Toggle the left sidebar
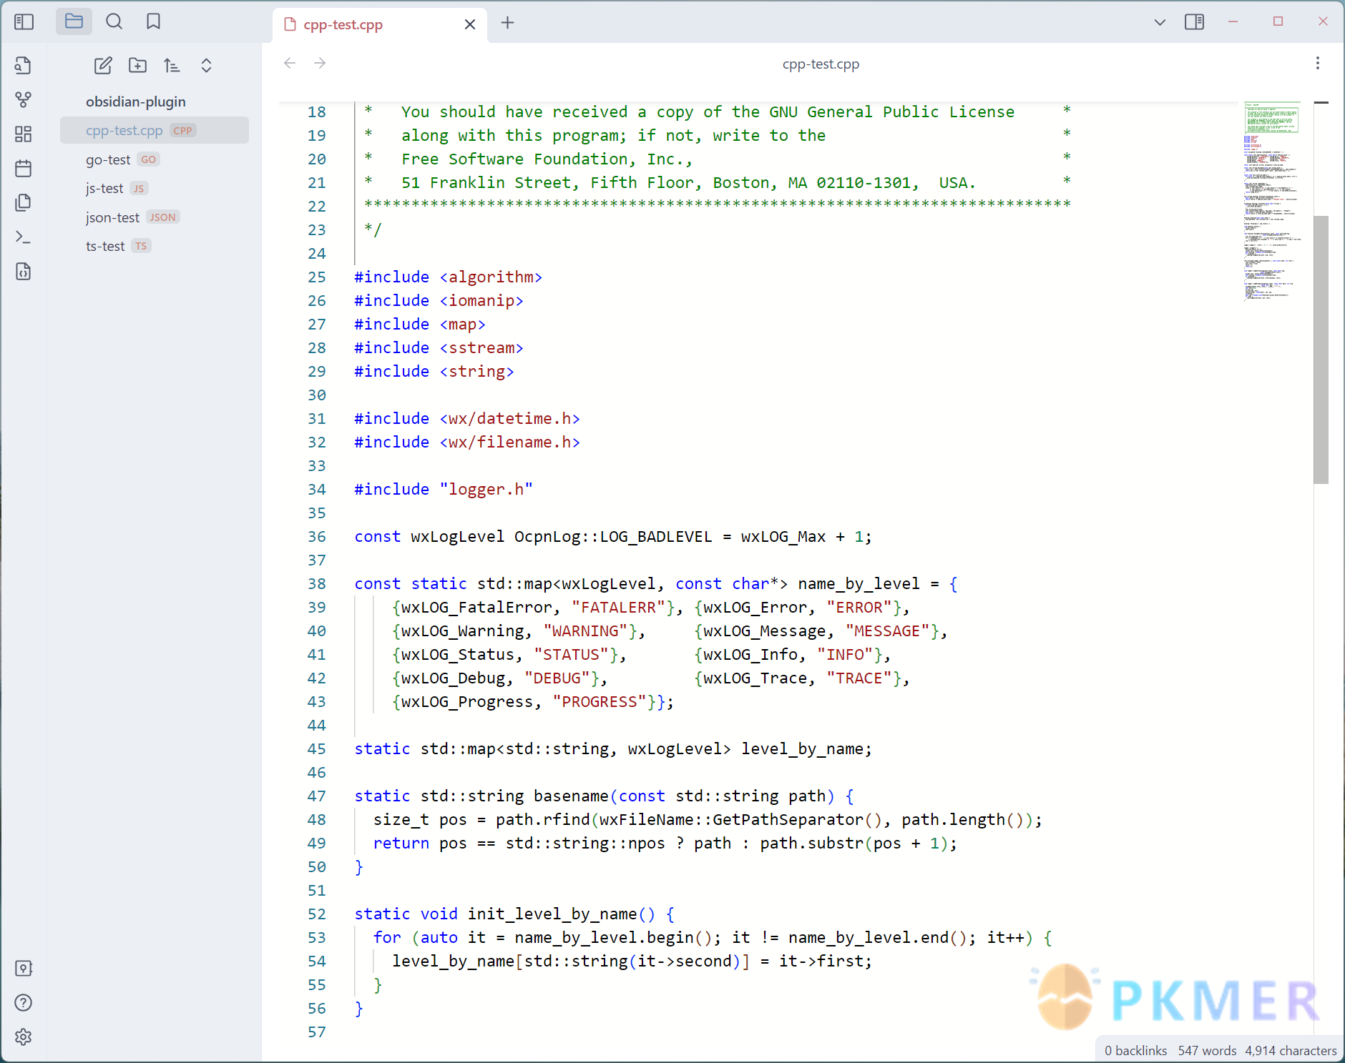 click(x=24, y=21)
